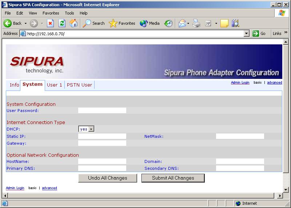The height and width of the screenshot is (208, 291).
Task: Click the bottom Admin Login link
Action: point(15,188)
